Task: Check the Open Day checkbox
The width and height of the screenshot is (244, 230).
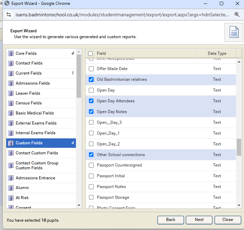Action: 91,90
